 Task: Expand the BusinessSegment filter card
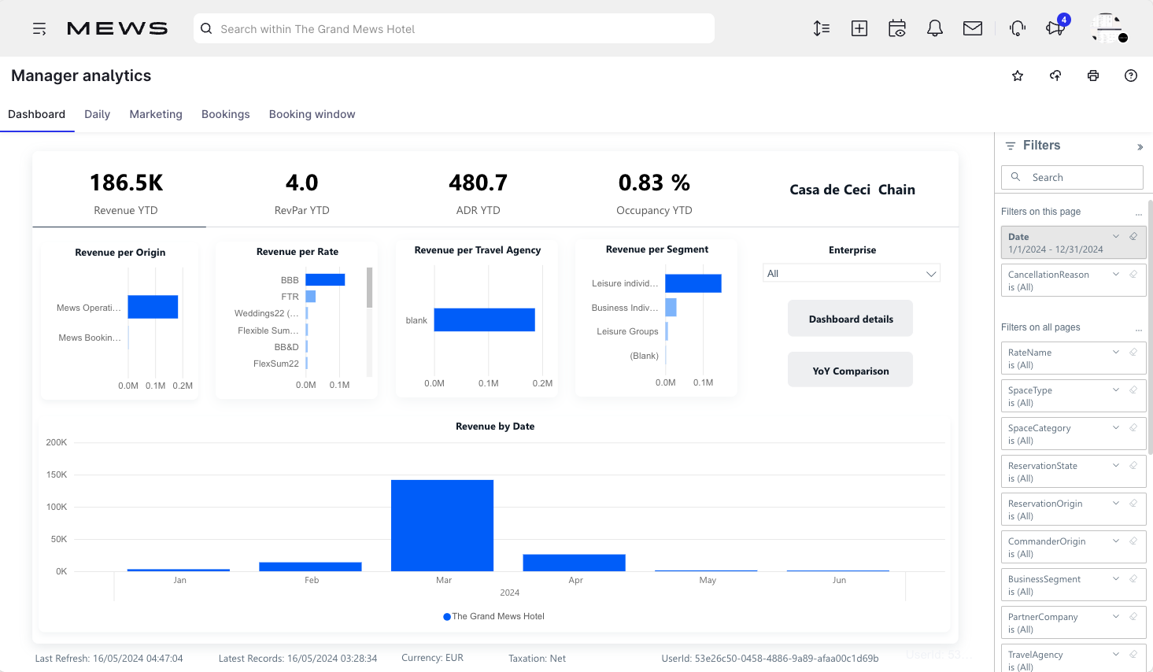1115,578
